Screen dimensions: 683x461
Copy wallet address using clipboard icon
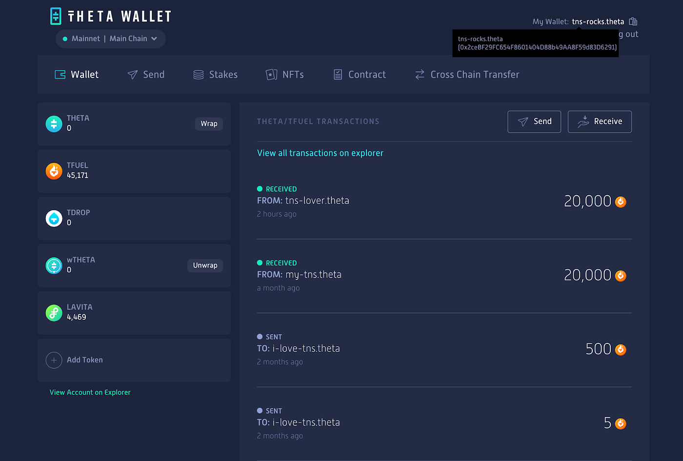(x=633, y=21)
